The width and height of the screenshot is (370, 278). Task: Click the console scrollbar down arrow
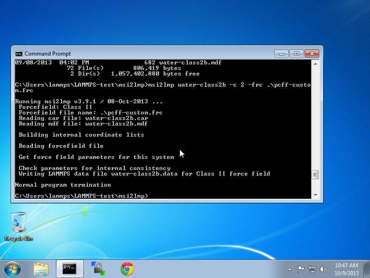pos(315,195)
